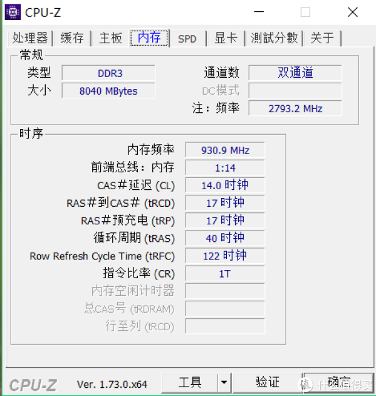Select the 40 时钟 tRAS value
The image size is (376, 396).
coord(225,238)
